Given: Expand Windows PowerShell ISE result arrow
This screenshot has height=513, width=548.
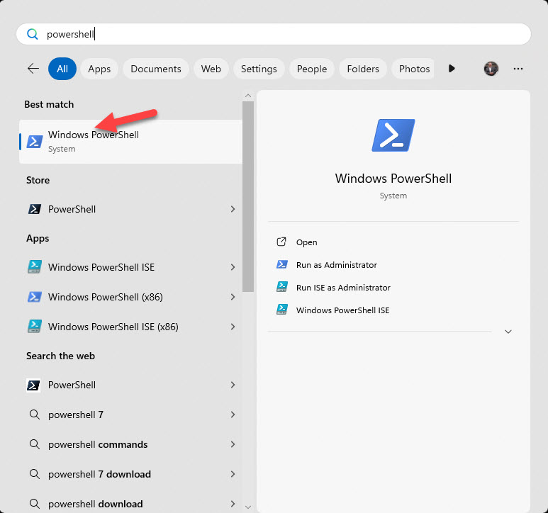Looking at the screenshot, I should coord(233,267).
